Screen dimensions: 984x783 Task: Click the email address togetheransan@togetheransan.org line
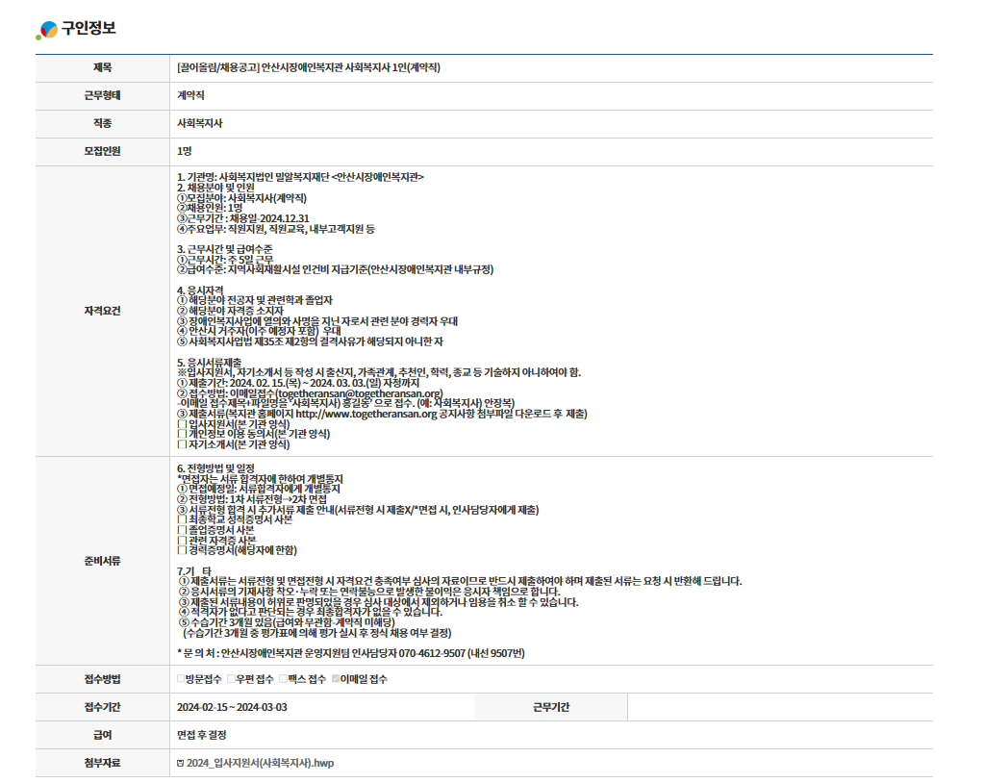[310, 393]
